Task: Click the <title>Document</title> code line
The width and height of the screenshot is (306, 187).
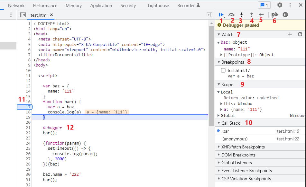Action: (x=66, y=55)
